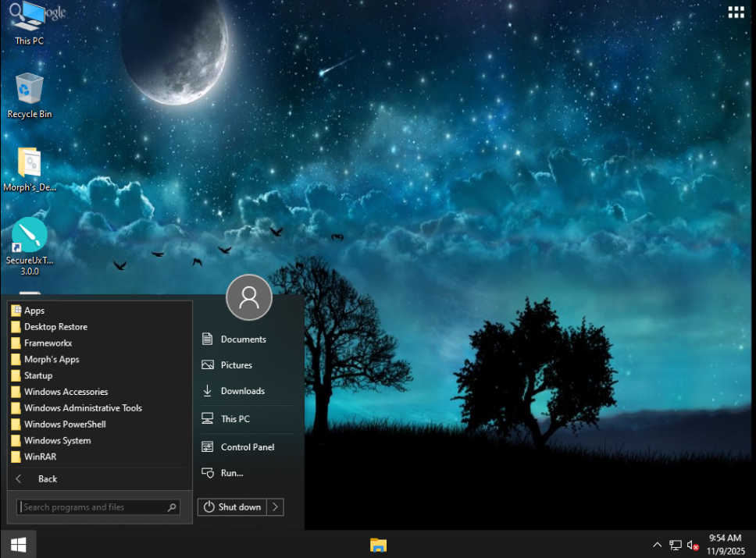Click the Windows Start button
The image size is (756, 558).
tap(18, 544)
